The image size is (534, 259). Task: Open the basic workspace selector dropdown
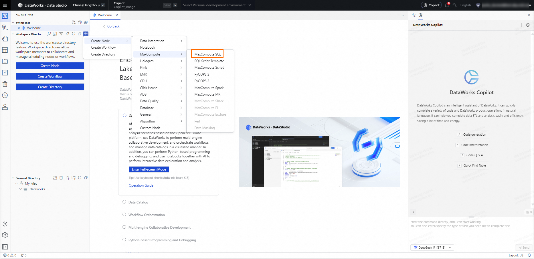170,5
